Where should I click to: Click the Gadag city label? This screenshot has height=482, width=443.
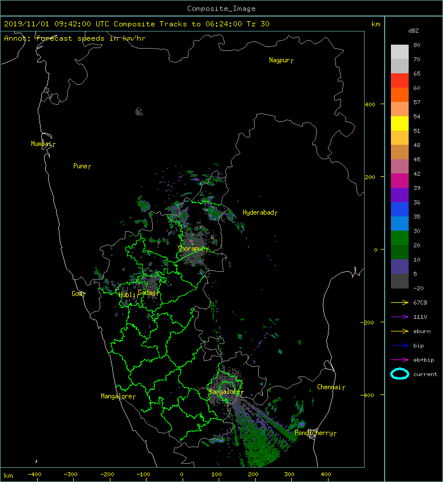coord(147,293)
